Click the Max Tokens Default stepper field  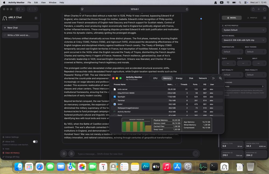[x=256, y=52]
